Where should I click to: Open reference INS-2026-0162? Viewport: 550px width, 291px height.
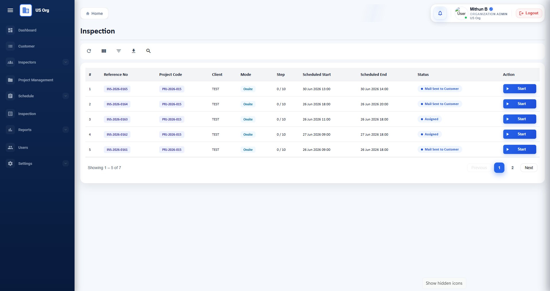point(117,134)
